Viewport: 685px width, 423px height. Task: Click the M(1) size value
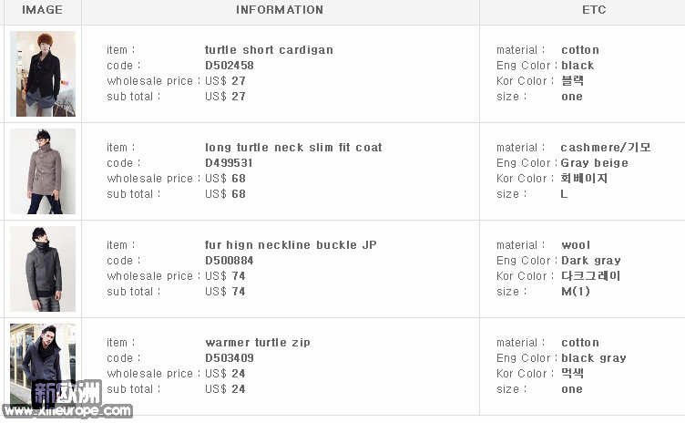(x=576, y=292)
